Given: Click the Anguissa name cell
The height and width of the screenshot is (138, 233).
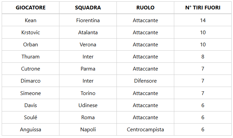Looking at the screenshot, I should pos(31,130).
